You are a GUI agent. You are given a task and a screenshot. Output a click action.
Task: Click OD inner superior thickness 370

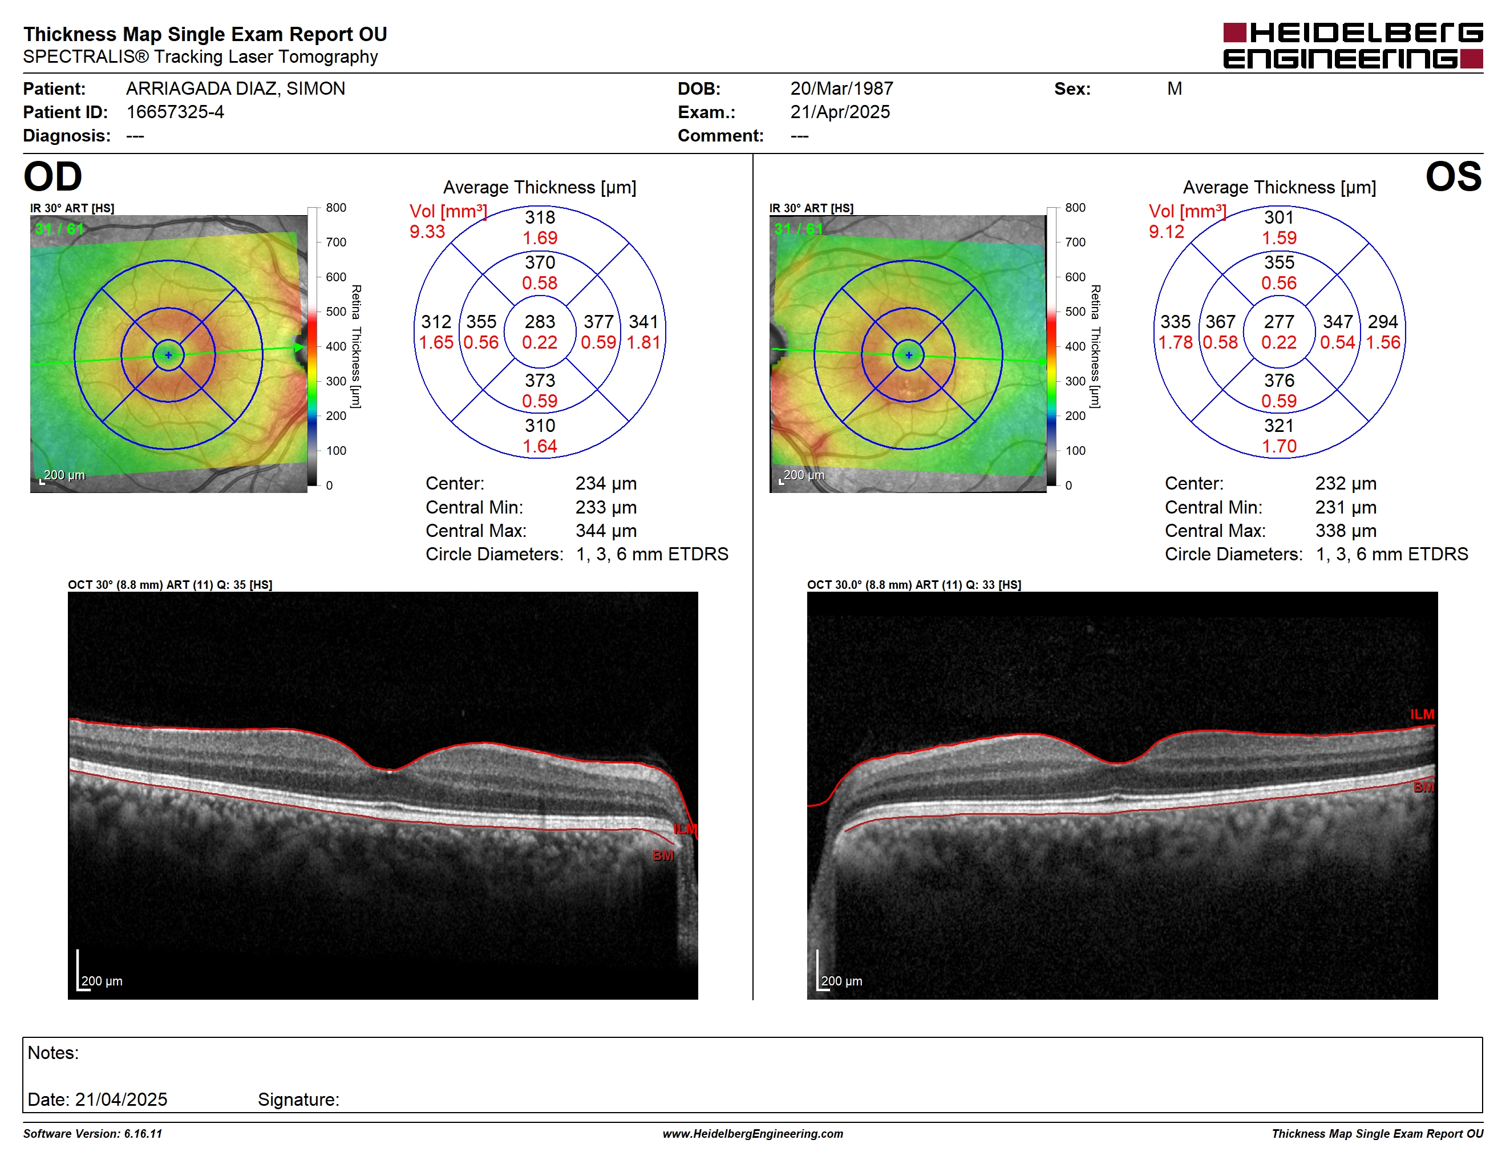point(539,262)
